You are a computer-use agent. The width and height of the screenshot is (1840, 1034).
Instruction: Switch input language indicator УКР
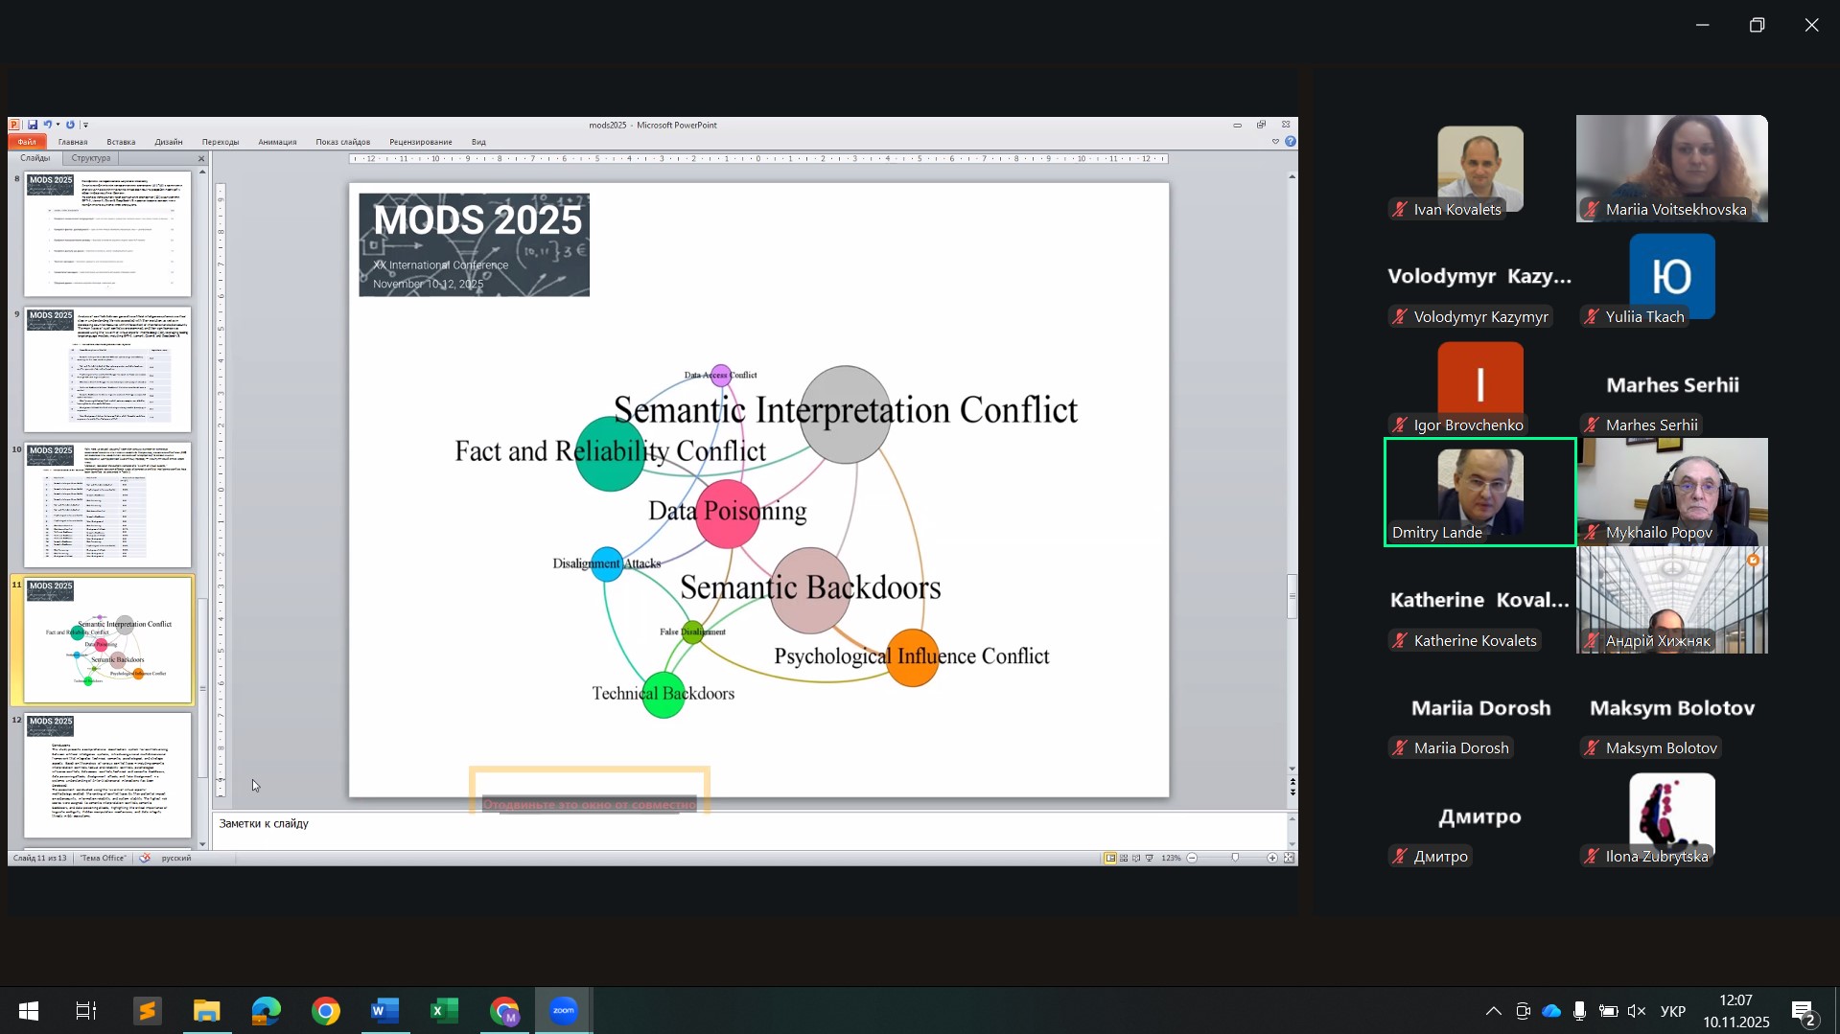(1672, 1012)
